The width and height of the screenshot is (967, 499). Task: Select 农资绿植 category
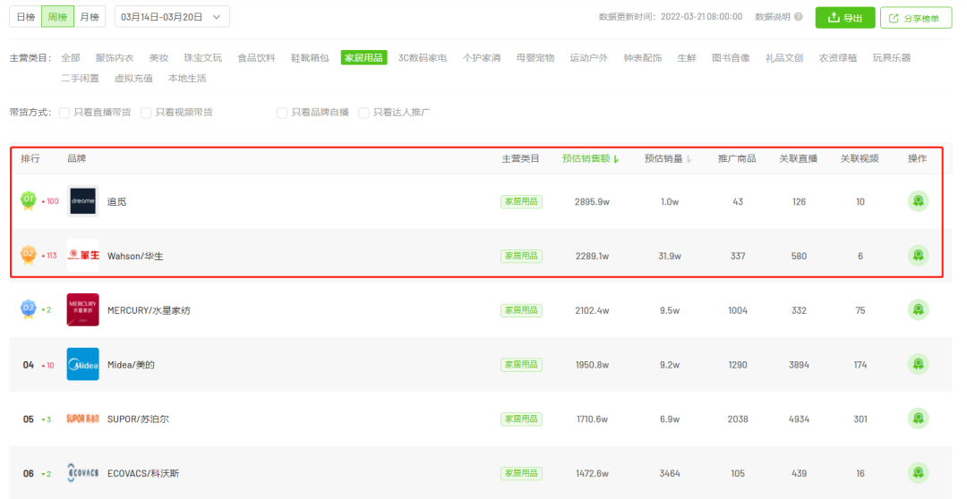pos(838,58)
